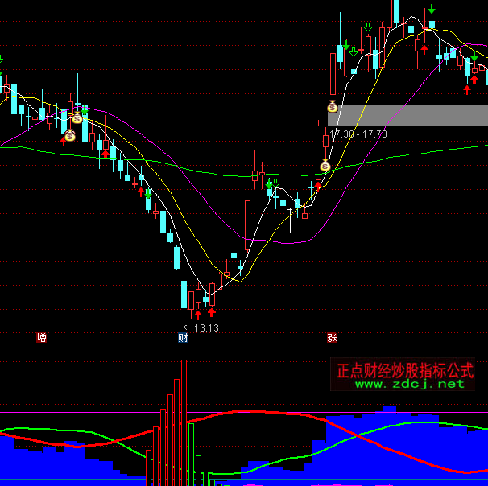Click the money bag icon on the gray band

(333, 105)
